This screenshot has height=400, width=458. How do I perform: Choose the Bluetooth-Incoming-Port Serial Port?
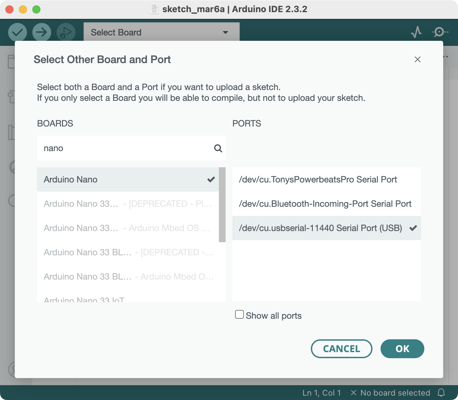(x=327, y=204)
